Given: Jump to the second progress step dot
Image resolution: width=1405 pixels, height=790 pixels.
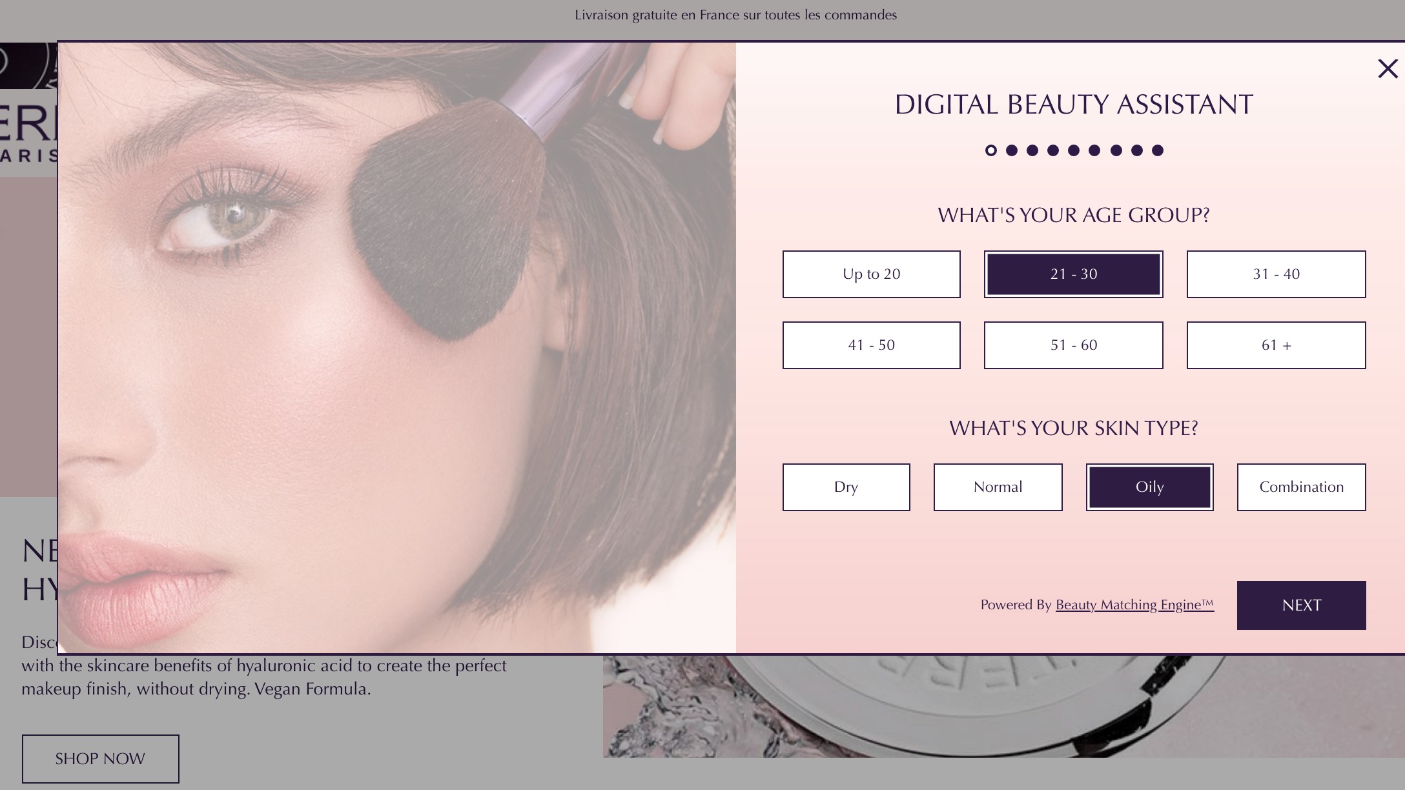Looking at the screenshot, I should tap(1012, 150).
